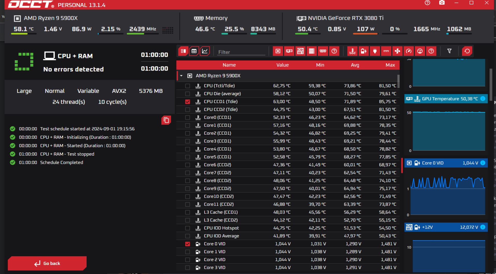Toggle the CPU hardware filter icon
This screenshot has width=496, height=274.
click(x=278, y=51)
